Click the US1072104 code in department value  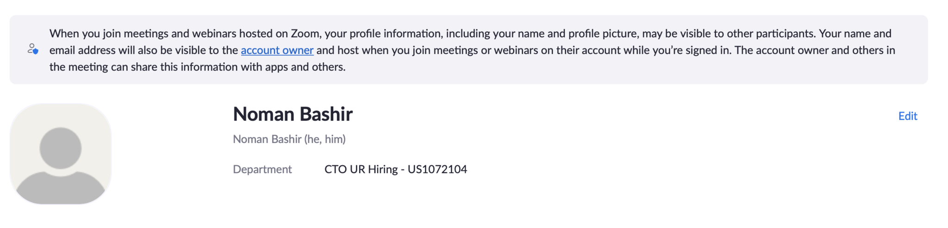point(437,169)
